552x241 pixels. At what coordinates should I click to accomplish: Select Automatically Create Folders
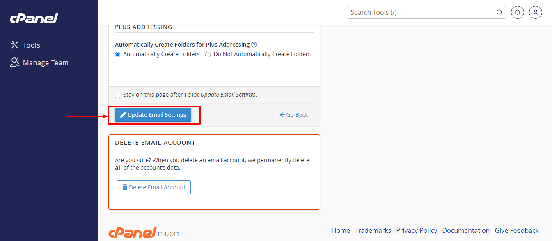coord(117,54)
